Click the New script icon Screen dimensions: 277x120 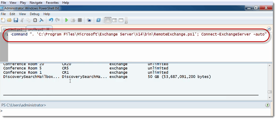click(x=3, y=20)
